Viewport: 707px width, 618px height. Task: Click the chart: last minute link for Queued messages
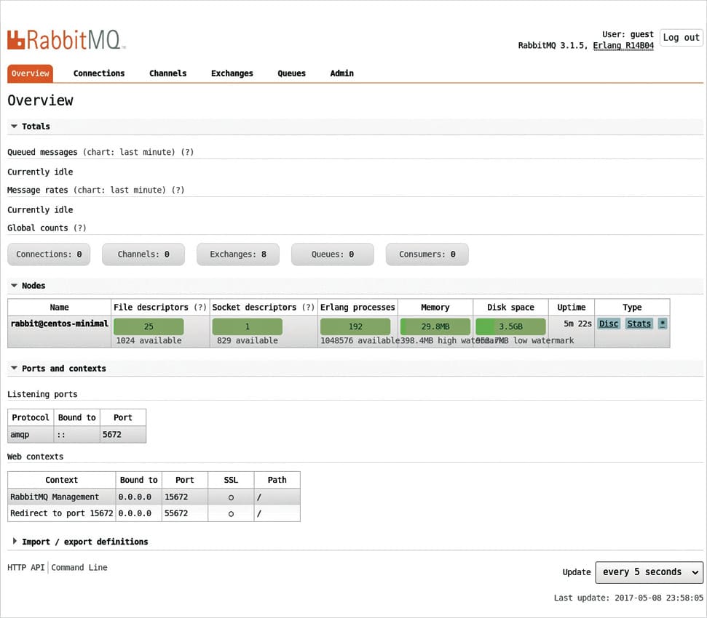click(129, 152)
